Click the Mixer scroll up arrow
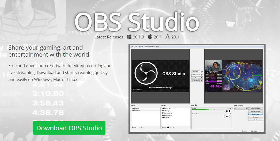Image resolution: width=280 pixels, height=141 pixels. click(x=232, y=108)
